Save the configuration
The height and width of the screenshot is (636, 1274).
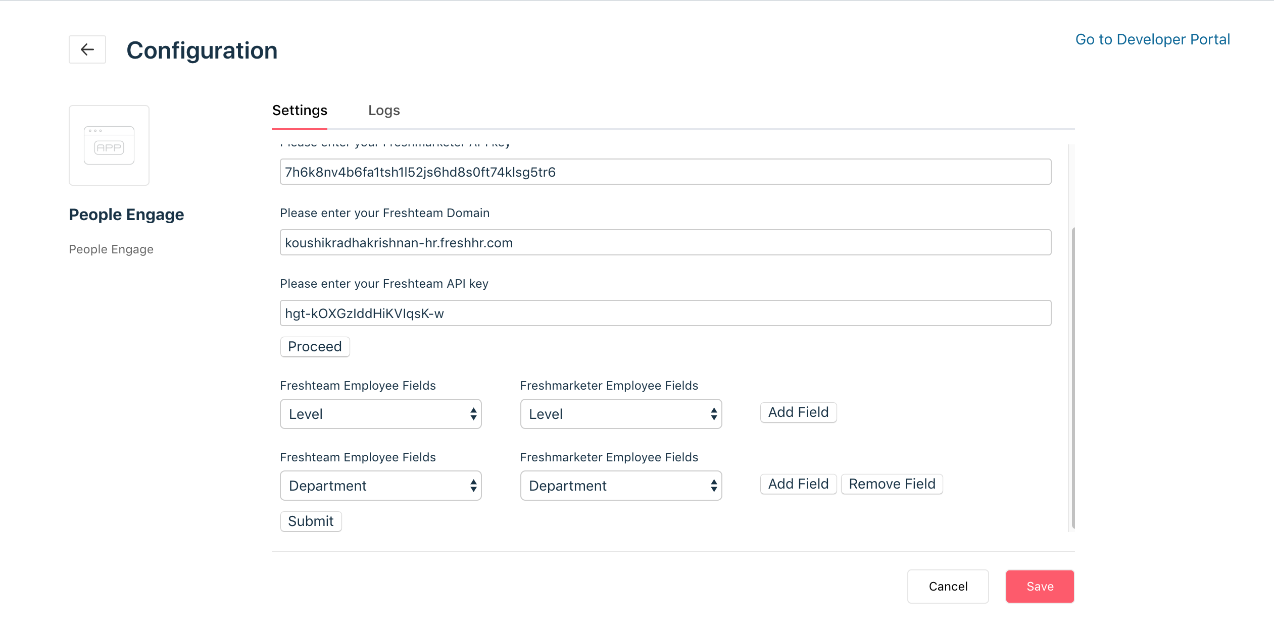coord(1040,587)
